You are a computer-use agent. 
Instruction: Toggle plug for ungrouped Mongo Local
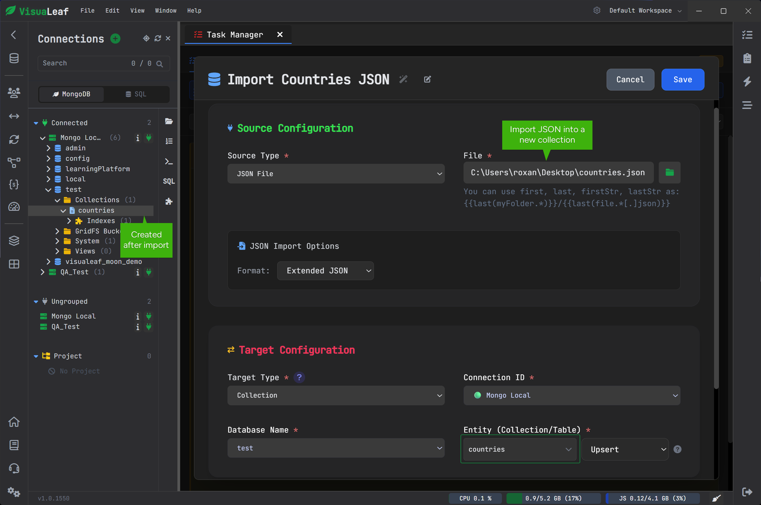149,316
